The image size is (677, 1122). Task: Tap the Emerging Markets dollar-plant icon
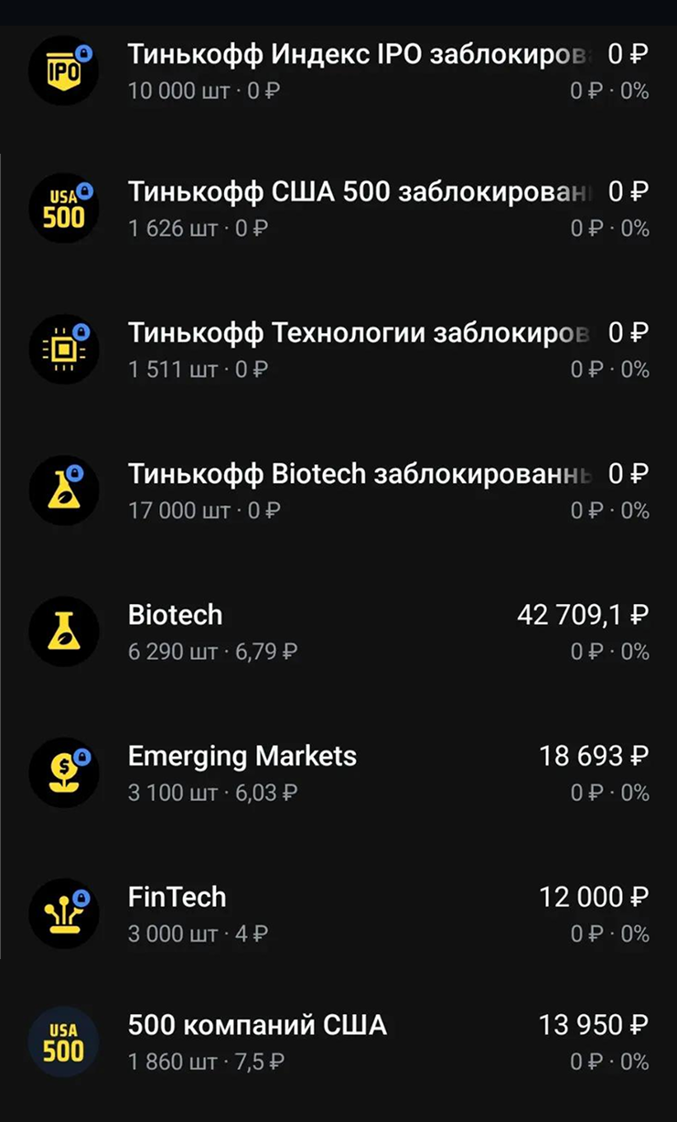coord(63,772)
